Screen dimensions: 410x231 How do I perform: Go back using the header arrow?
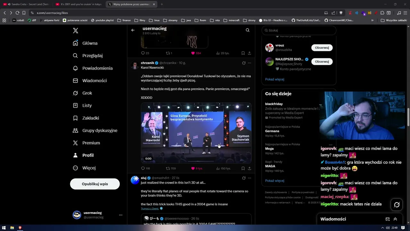133,30
